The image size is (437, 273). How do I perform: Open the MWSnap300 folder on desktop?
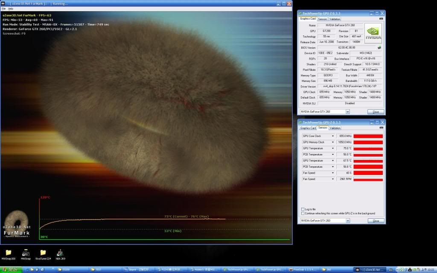click(9, 253)
